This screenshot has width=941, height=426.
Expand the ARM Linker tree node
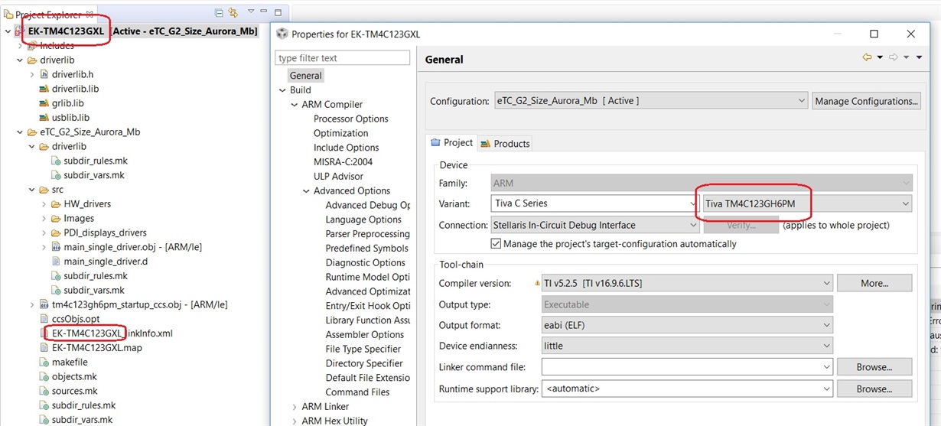click(x=295, y=407)
